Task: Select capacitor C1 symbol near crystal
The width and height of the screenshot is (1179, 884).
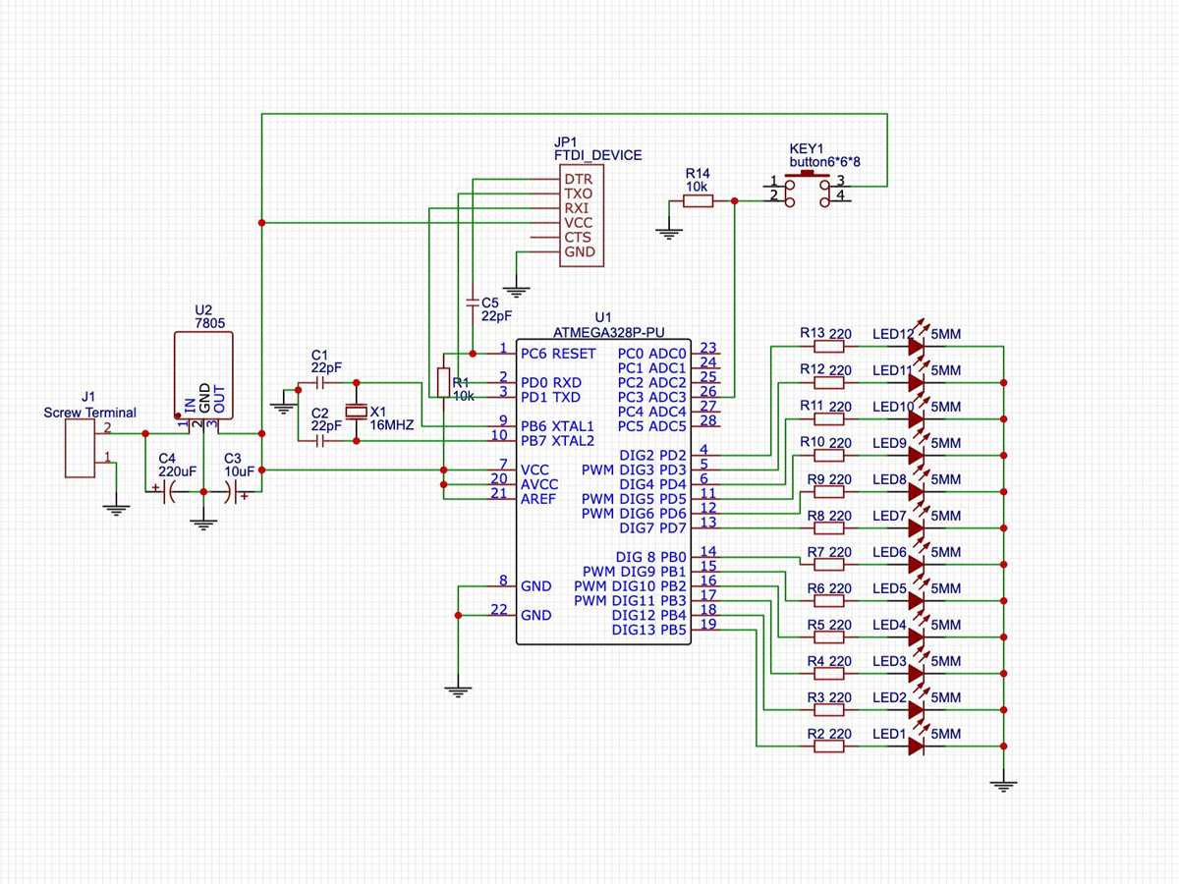Action: click(x=320, y=381)
